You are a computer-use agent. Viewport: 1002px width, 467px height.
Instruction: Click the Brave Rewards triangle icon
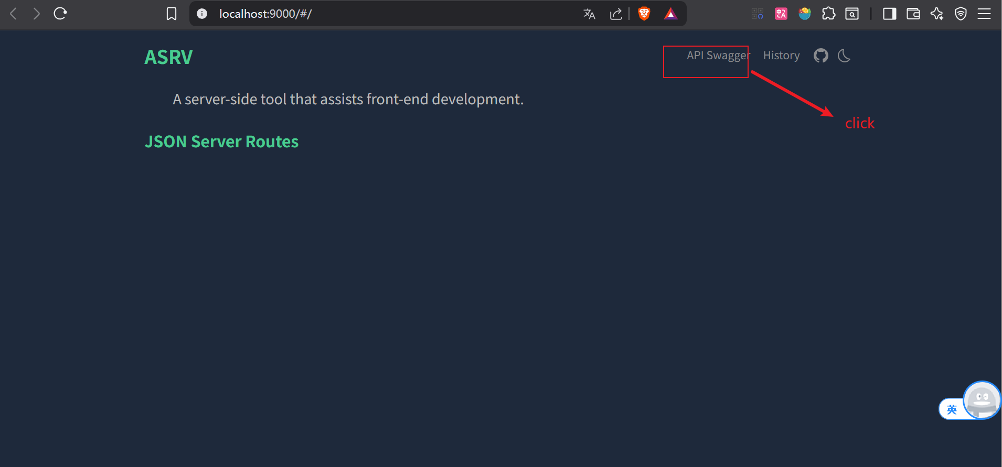tap(670, 14)
